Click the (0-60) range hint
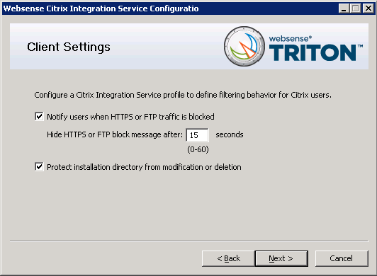Image resolution: width=377 pixels, height=276 pixels. click(x=198, y=149)
